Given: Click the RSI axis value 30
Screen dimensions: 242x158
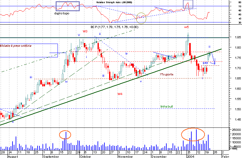Looking at the screenshot, I should 240,23.
